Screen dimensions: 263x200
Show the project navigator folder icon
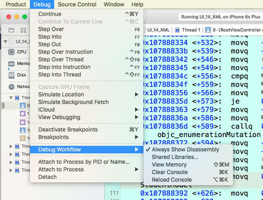(11, 30)
